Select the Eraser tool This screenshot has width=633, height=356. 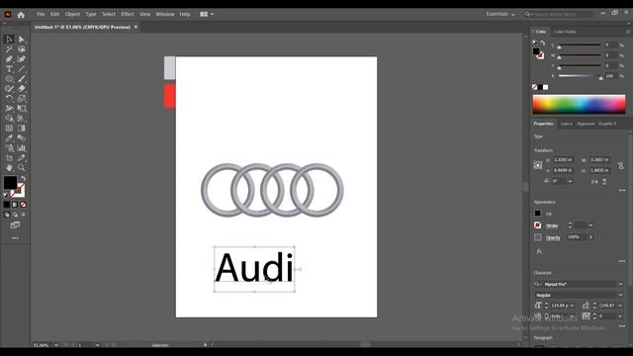[22, 89]
